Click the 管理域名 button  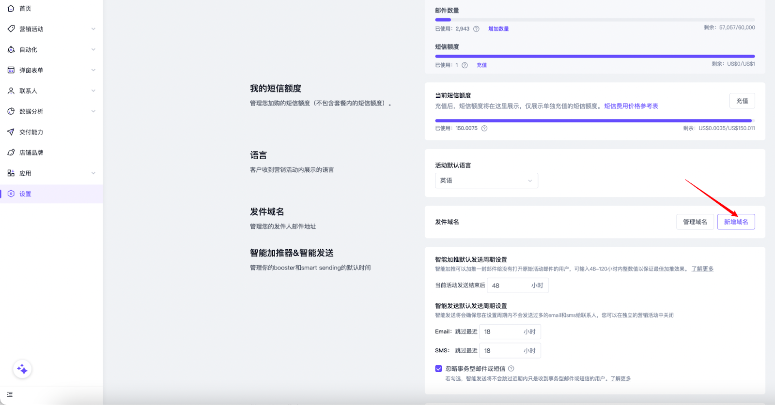point(695,222)
